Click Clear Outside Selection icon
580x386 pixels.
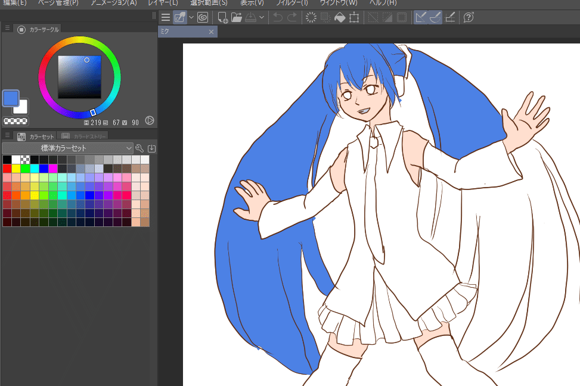tap(325, 17)
